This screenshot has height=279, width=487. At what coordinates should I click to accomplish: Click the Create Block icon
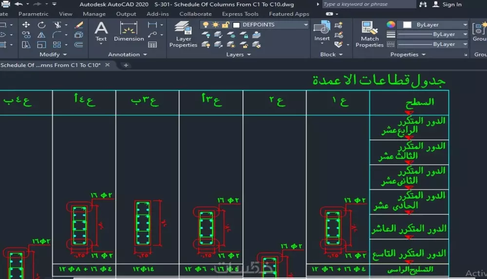click(338, 25)
